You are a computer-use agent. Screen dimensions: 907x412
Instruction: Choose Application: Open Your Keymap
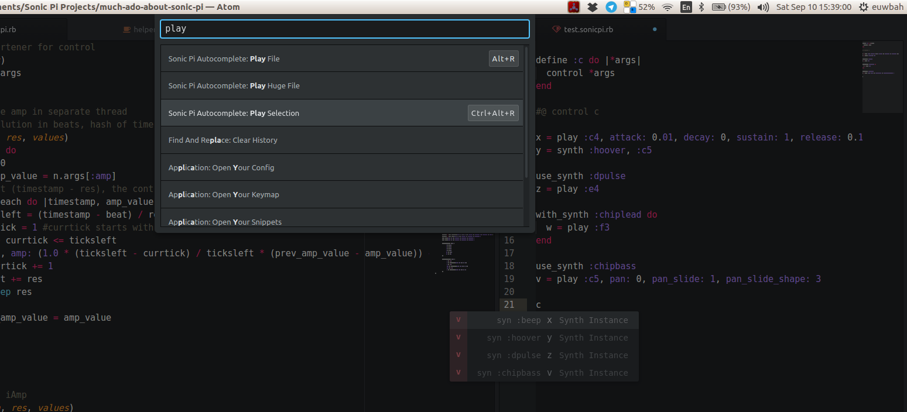click(342, 194)
